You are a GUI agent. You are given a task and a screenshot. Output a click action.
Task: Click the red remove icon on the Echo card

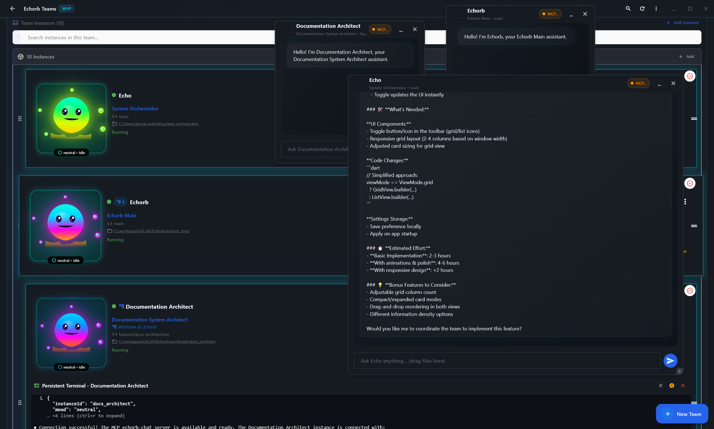[690, 76]
